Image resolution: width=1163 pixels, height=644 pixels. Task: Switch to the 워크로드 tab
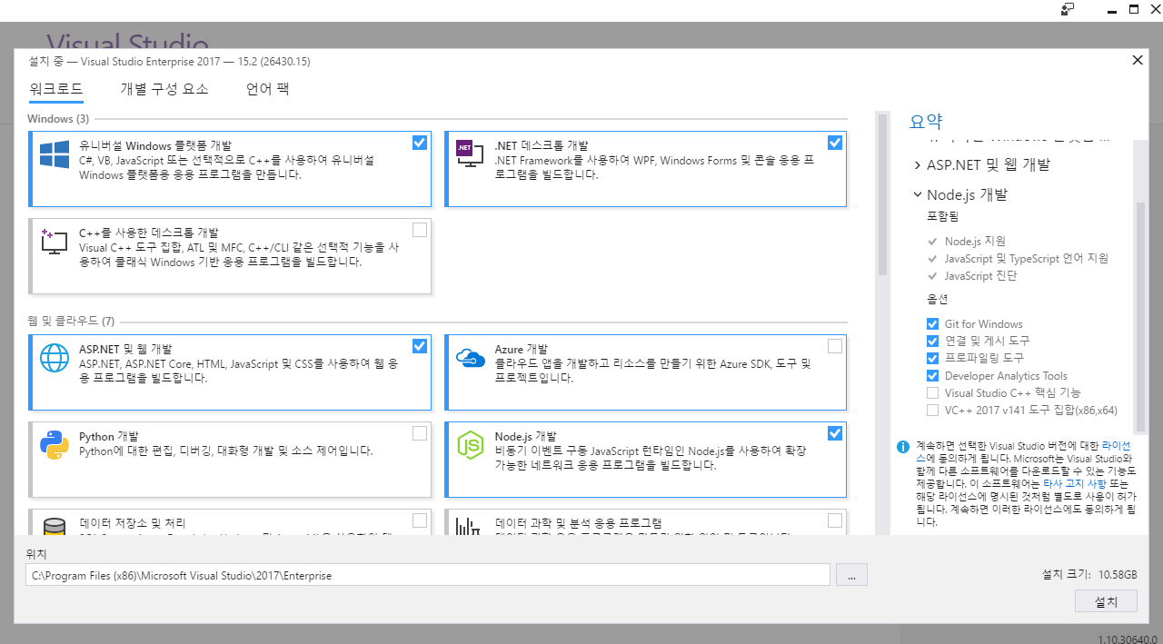(x=56, y=89)
